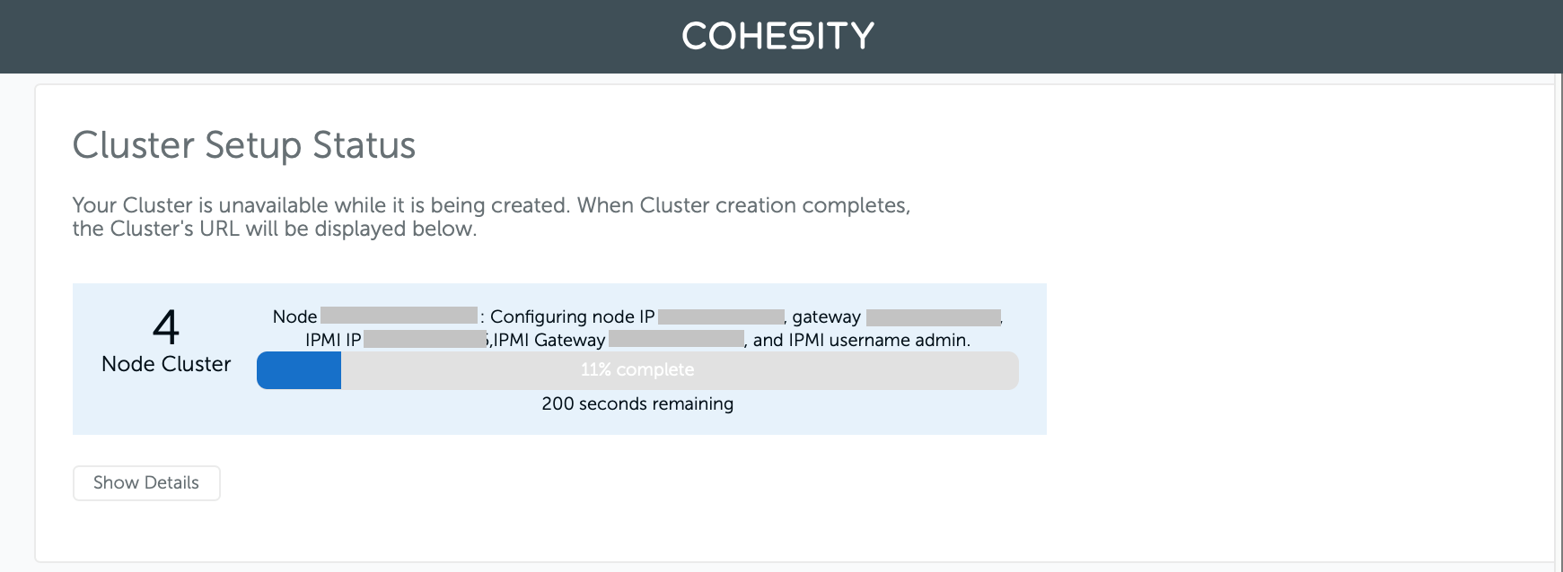This screenshot has width=1563, height=572.
Task: Click the 'Cluster Setup Status' heading
Action: click(244, 145)
